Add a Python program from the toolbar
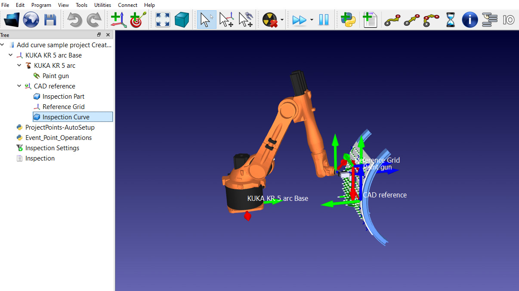Image resolution: width=519 pixels, height=291 pixels. click(x=348, y=20)
